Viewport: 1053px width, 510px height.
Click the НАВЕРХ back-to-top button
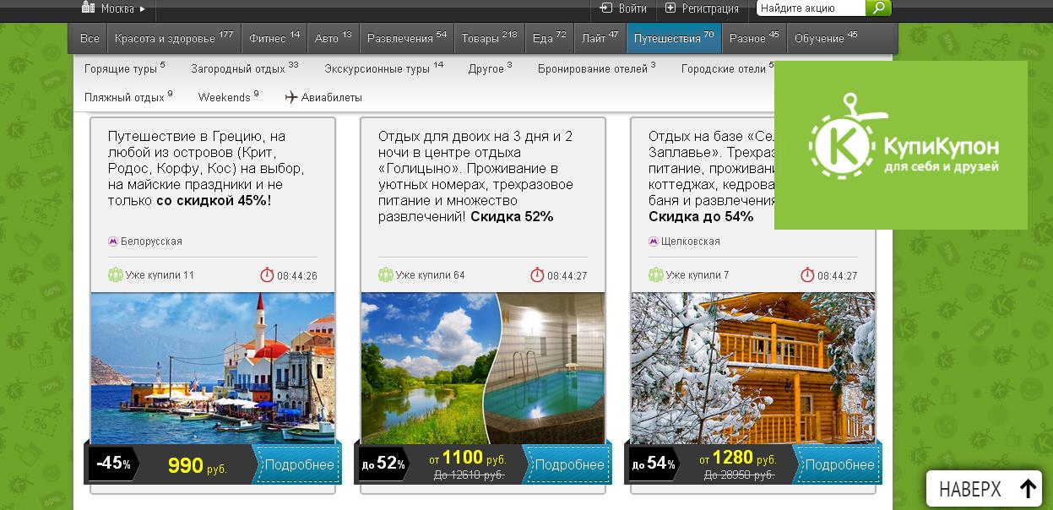coord(984,489)
